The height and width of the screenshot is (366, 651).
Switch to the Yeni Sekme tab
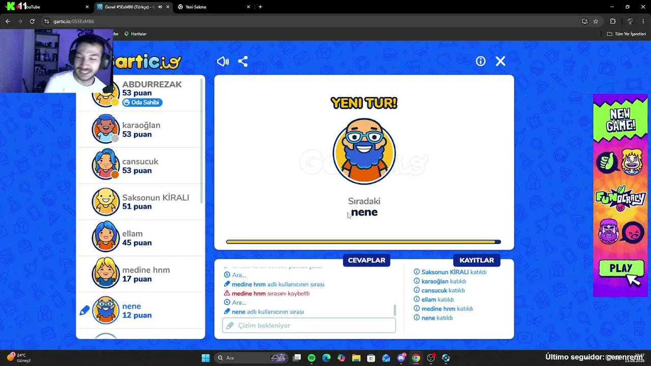coord(214,7)
